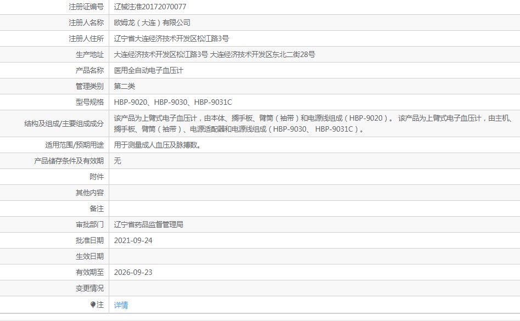
Task: Click the 其他内容 label
Action: [x=90, y=193]
